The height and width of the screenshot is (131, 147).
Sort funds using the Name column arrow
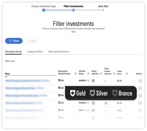coord(6,77)
